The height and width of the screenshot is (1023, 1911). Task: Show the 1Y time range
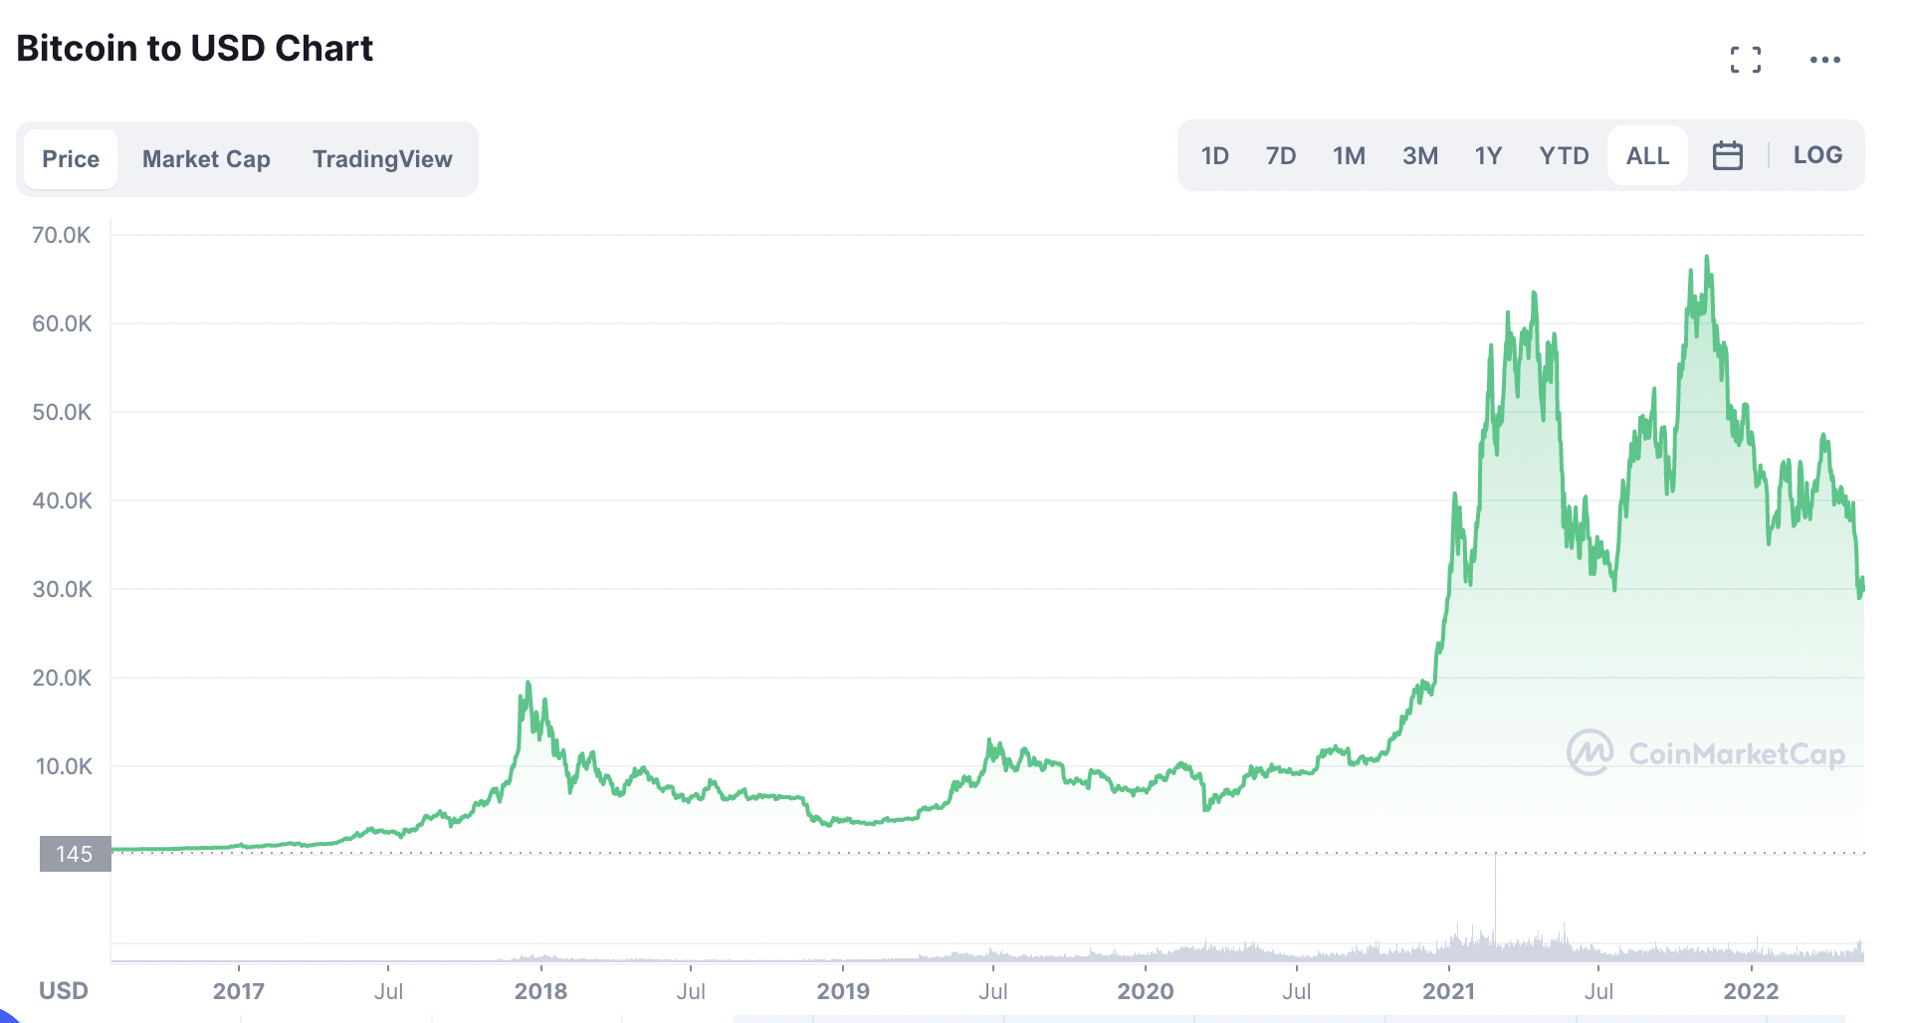pos(1488,156)
